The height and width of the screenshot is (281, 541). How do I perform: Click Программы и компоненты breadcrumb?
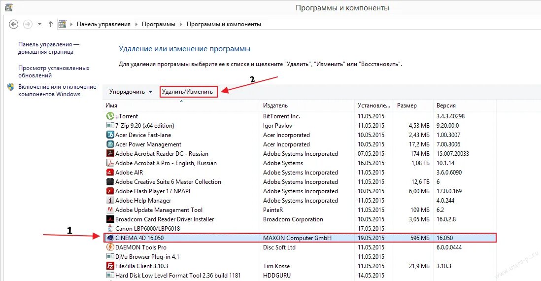tap(224, 24)
